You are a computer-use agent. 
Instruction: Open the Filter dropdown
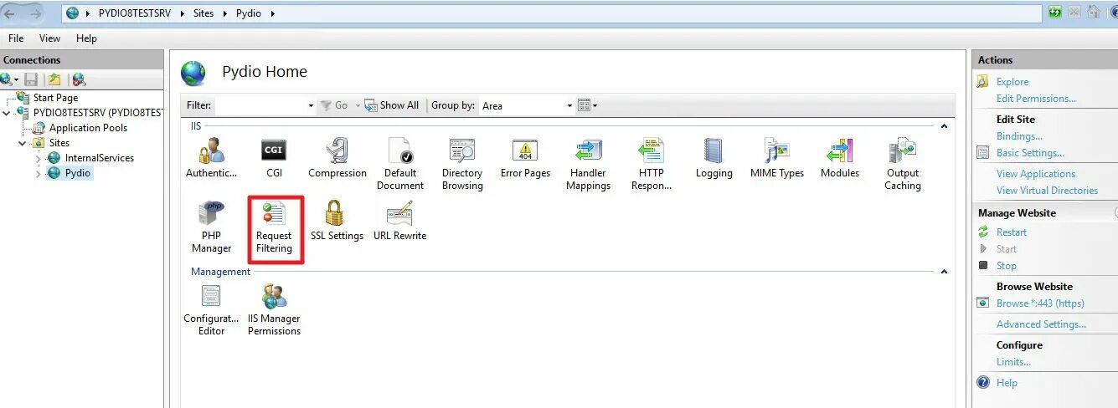point(311,105)
